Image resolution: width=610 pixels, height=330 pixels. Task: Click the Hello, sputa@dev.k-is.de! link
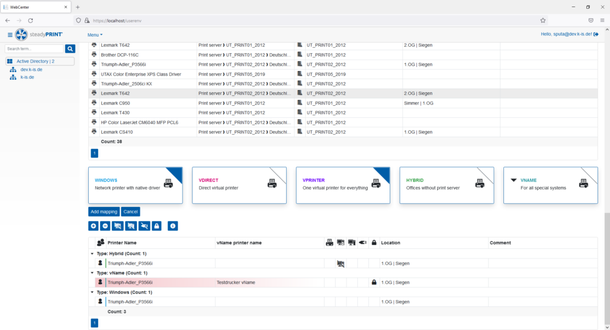(566, 34)
